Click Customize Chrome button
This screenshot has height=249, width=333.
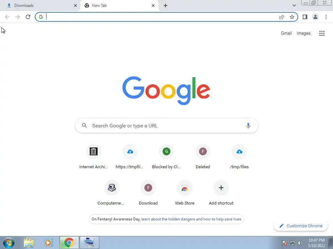click(x=301, y=226)
